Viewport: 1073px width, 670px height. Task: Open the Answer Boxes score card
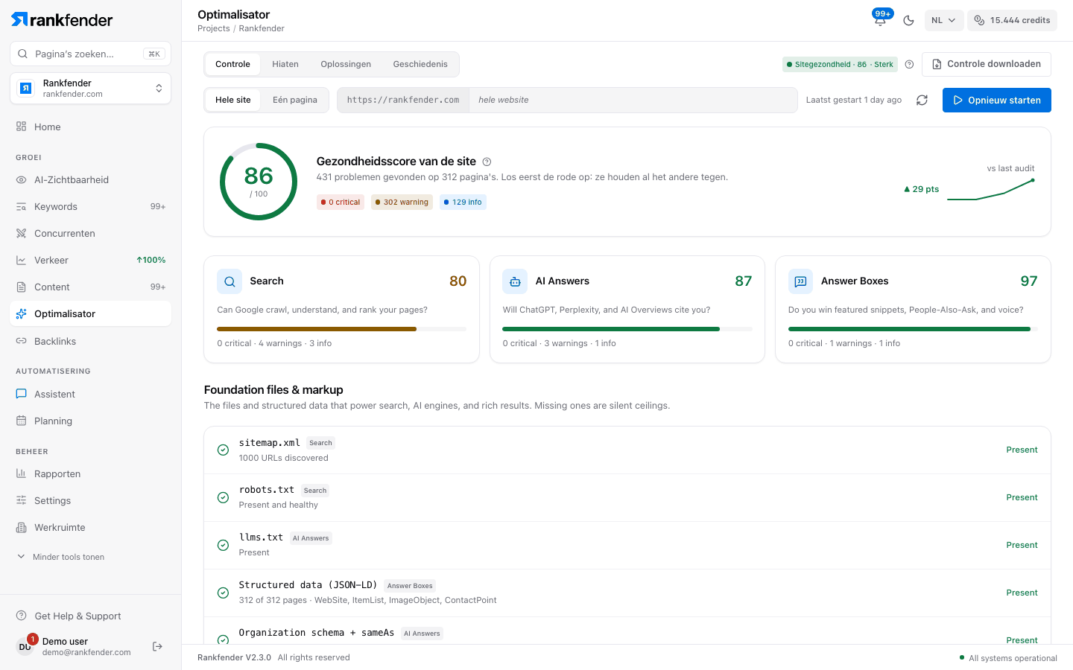pyautogui.click(x=913, y=310)
